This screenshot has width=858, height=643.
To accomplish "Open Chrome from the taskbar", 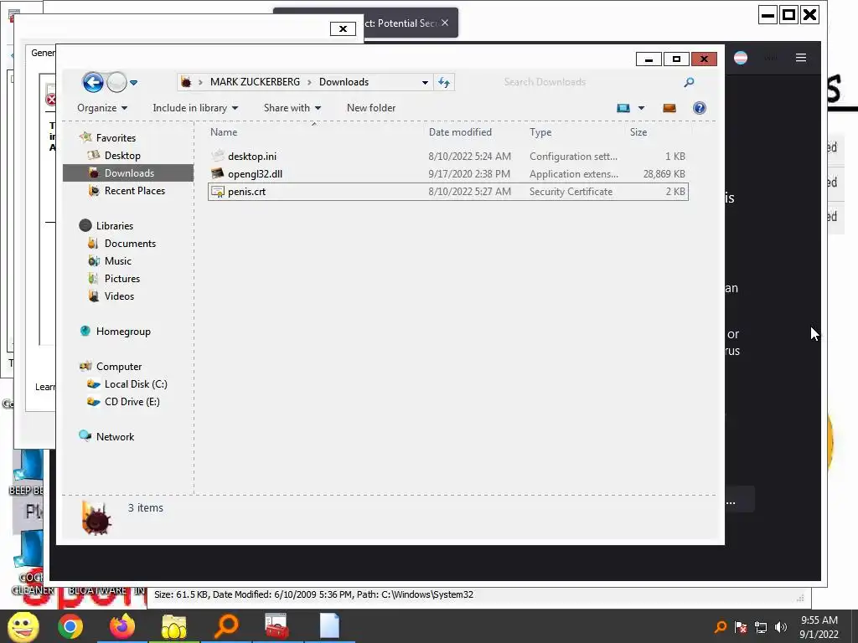I will 70,626.
